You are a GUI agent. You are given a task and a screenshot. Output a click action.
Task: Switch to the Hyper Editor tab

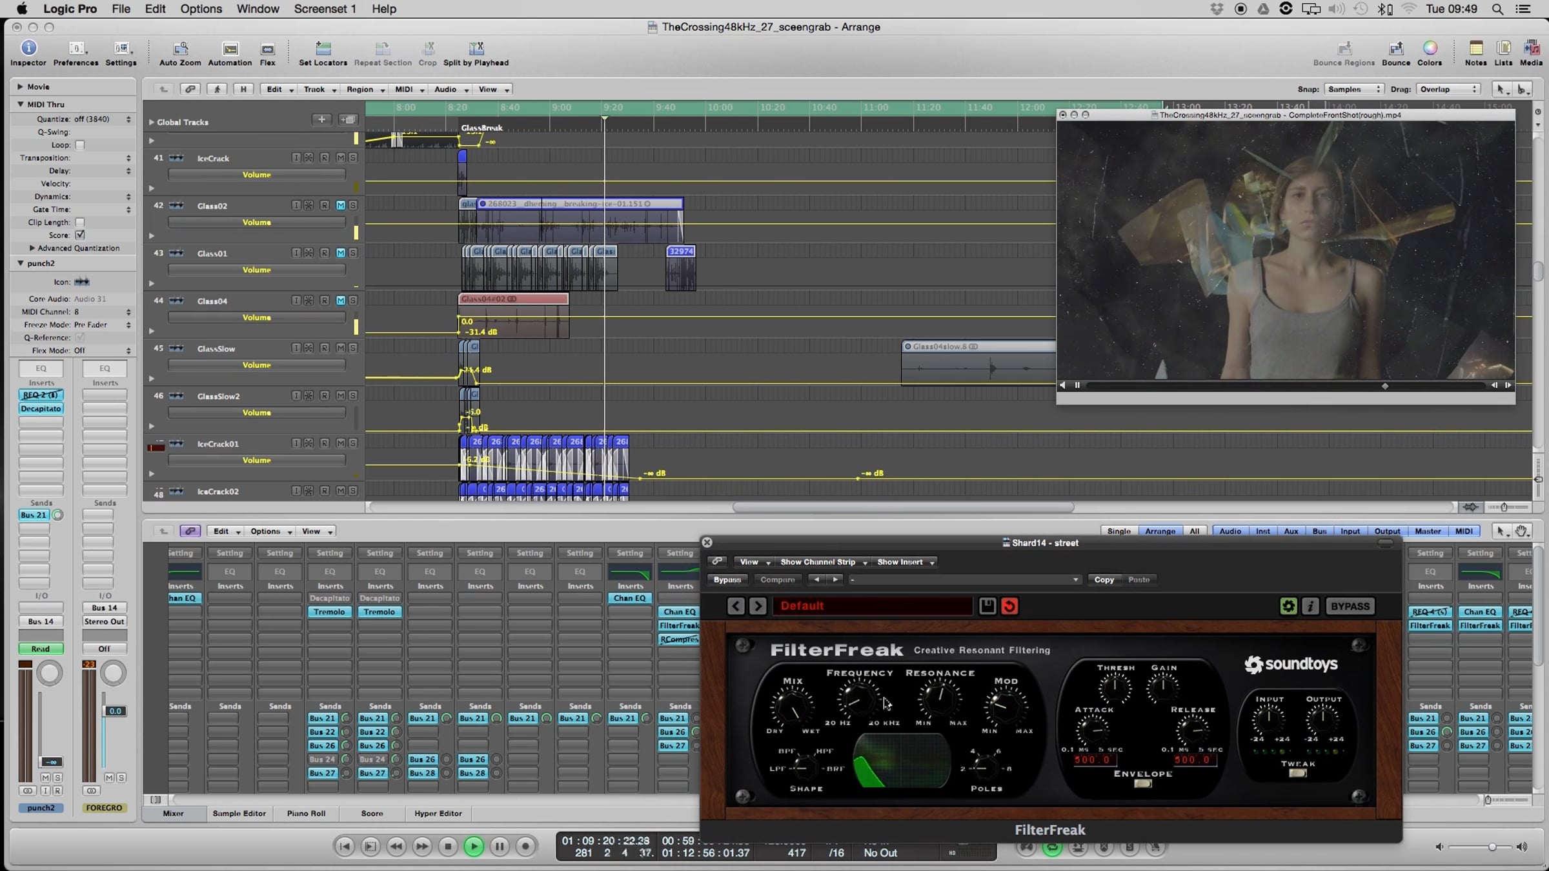[438, 814]
